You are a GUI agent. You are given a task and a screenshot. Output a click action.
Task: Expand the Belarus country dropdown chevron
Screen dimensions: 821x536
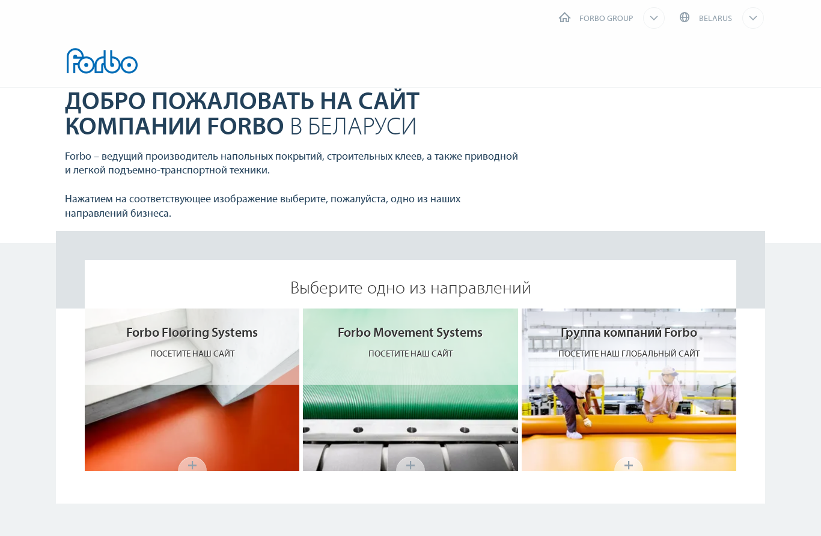[x=753, y=18]
